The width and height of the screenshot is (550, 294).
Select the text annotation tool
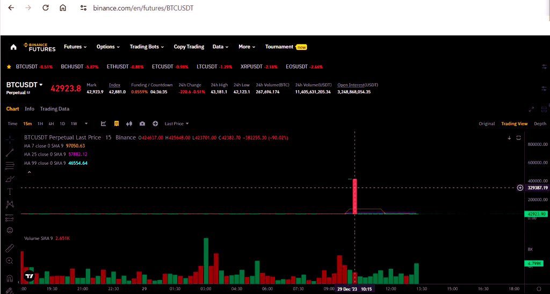[x=10, y=192]
